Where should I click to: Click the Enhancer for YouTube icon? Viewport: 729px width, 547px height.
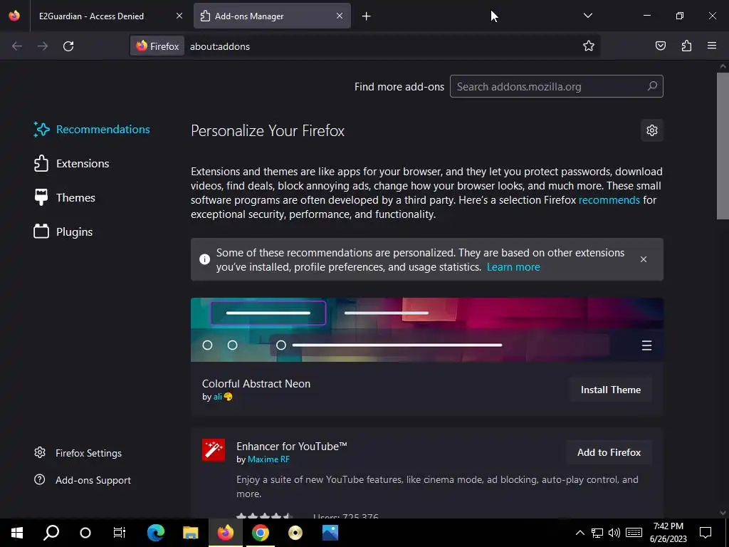point(214,450)
